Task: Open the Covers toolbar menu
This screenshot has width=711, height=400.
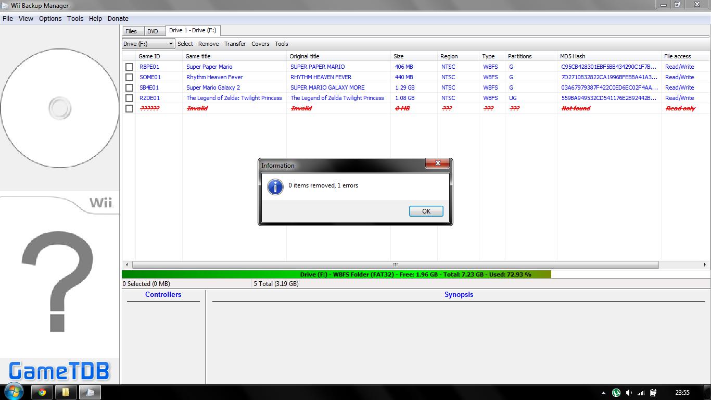Action: (260, 44)
